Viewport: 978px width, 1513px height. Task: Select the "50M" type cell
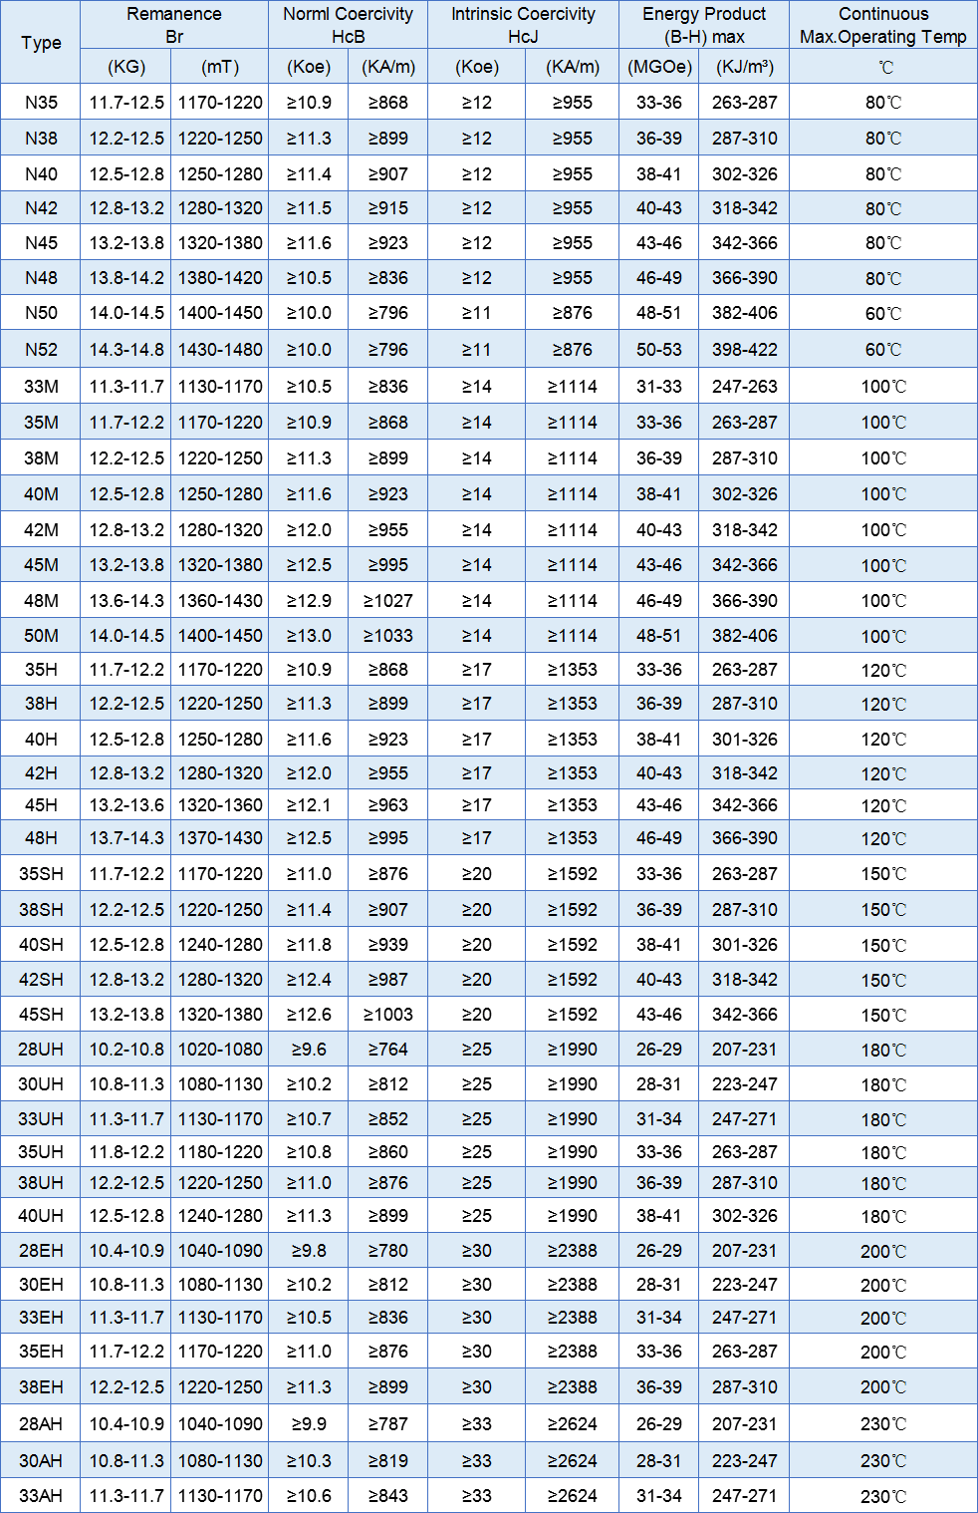click(41, 635)
